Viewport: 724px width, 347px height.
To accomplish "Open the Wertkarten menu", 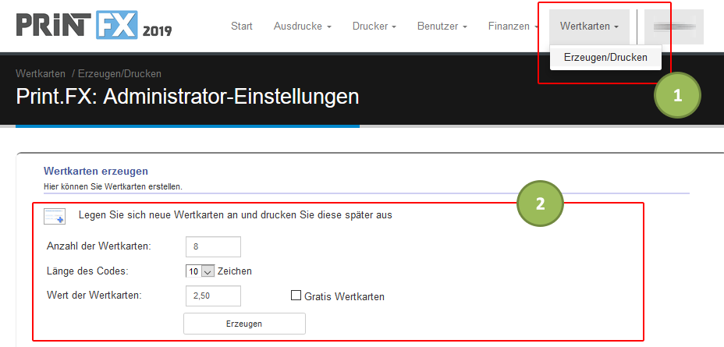I will [589, 27].
